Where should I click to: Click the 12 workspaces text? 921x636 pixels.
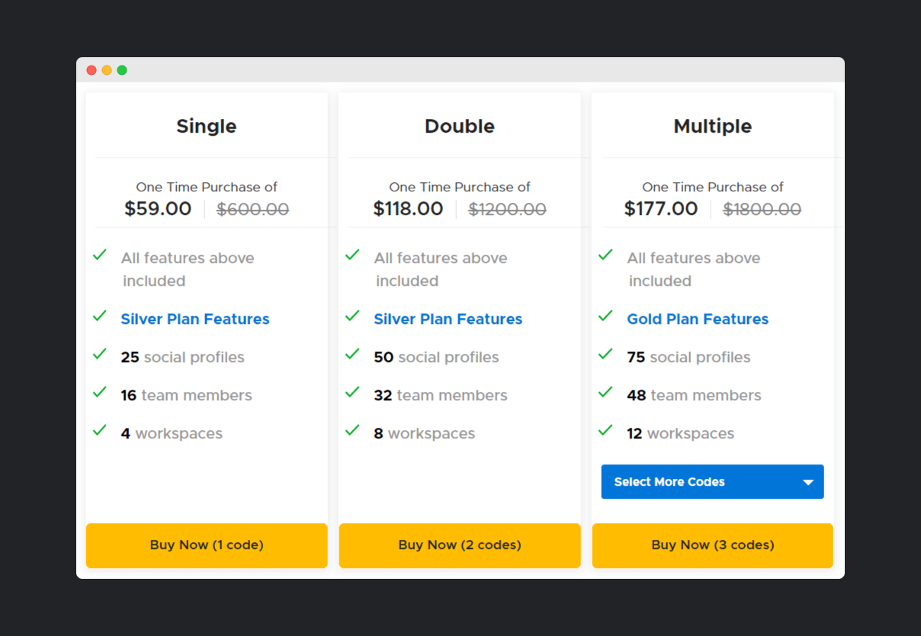click(x=681, y=433)
